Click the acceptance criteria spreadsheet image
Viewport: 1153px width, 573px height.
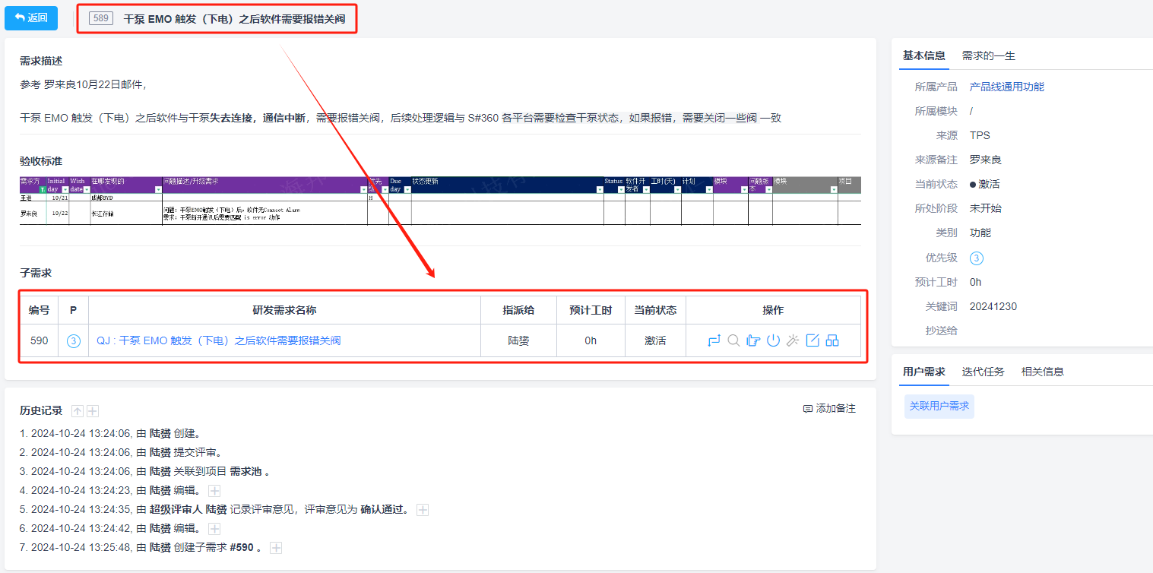pyautogui.click(x=440, y=201)
